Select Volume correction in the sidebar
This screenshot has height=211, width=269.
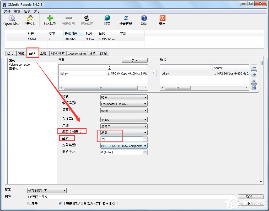coord(20,65)
